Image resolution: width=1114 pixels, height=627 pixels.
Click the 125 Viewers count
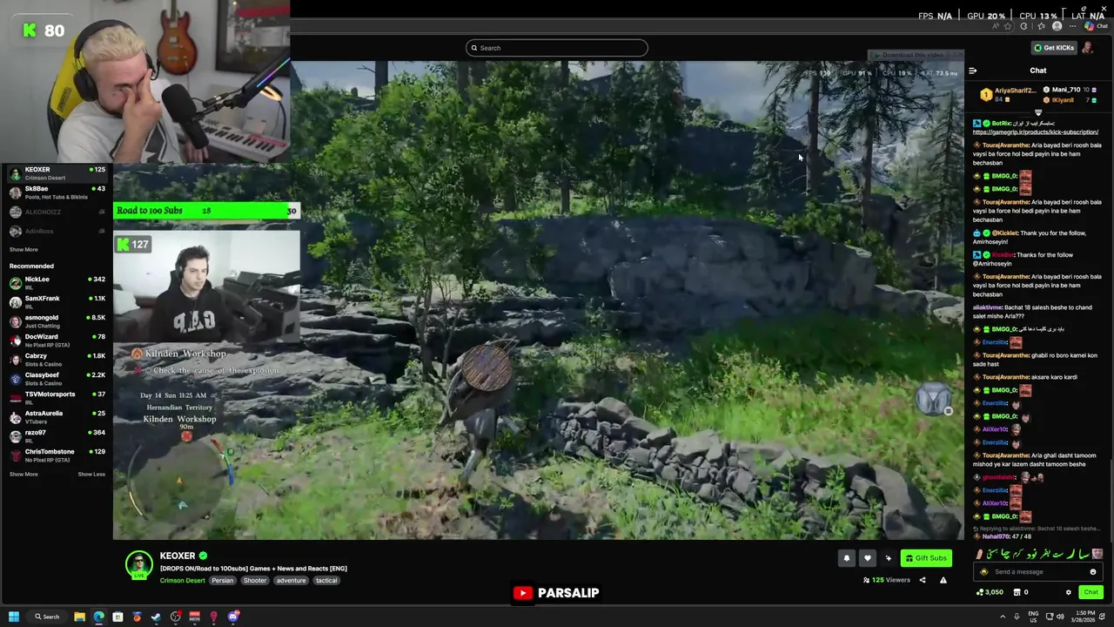[x=886, y=580]
